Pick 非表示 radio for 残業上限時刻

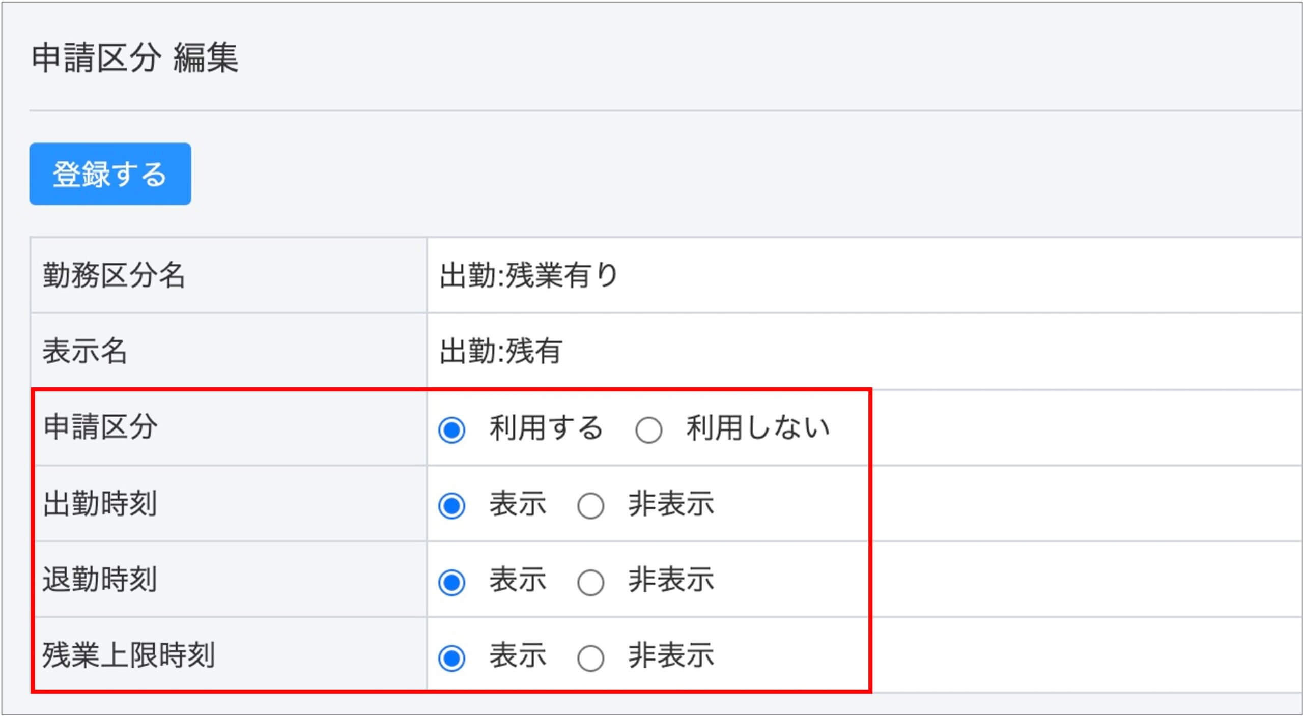point(590,658)
